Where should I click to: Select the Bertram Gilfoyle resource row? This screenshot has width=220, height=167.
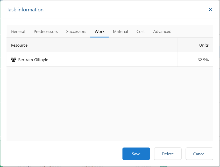(110, 60)
